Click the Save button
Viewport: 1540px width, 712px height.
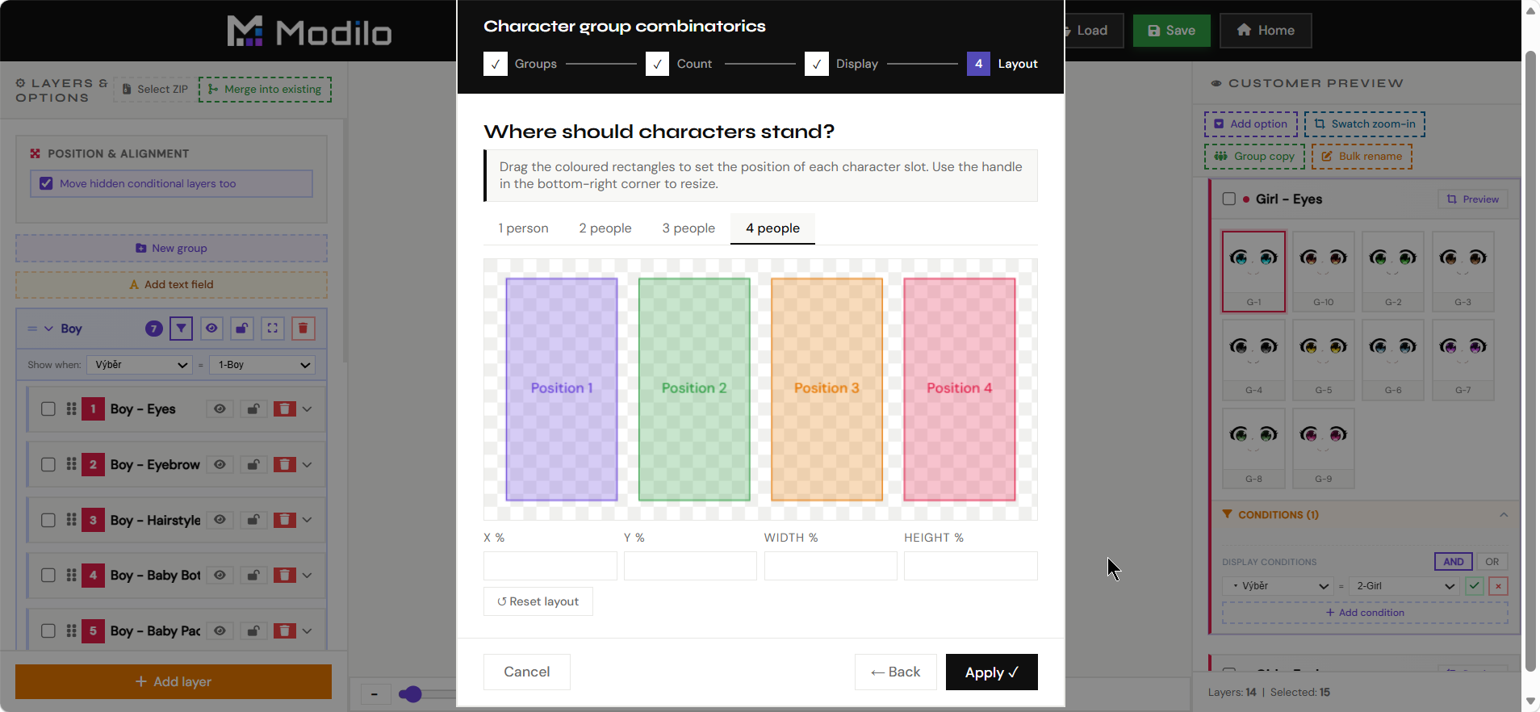[x=1171, y=31]
